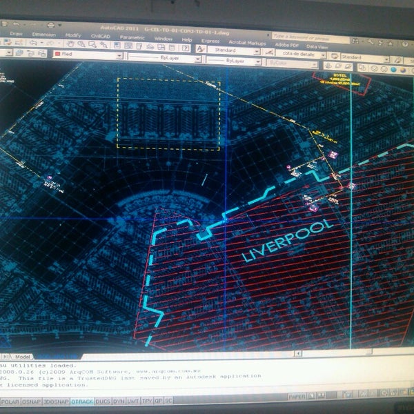Open the Data View menu
414x414 pixels.
click(317, 47)
